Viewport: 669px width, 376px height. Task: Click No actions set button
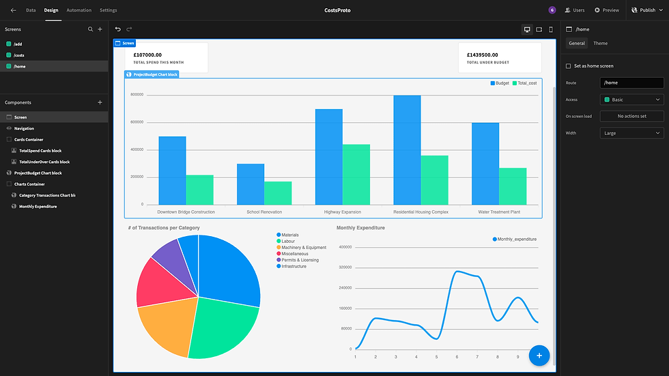tap(632, 116)
